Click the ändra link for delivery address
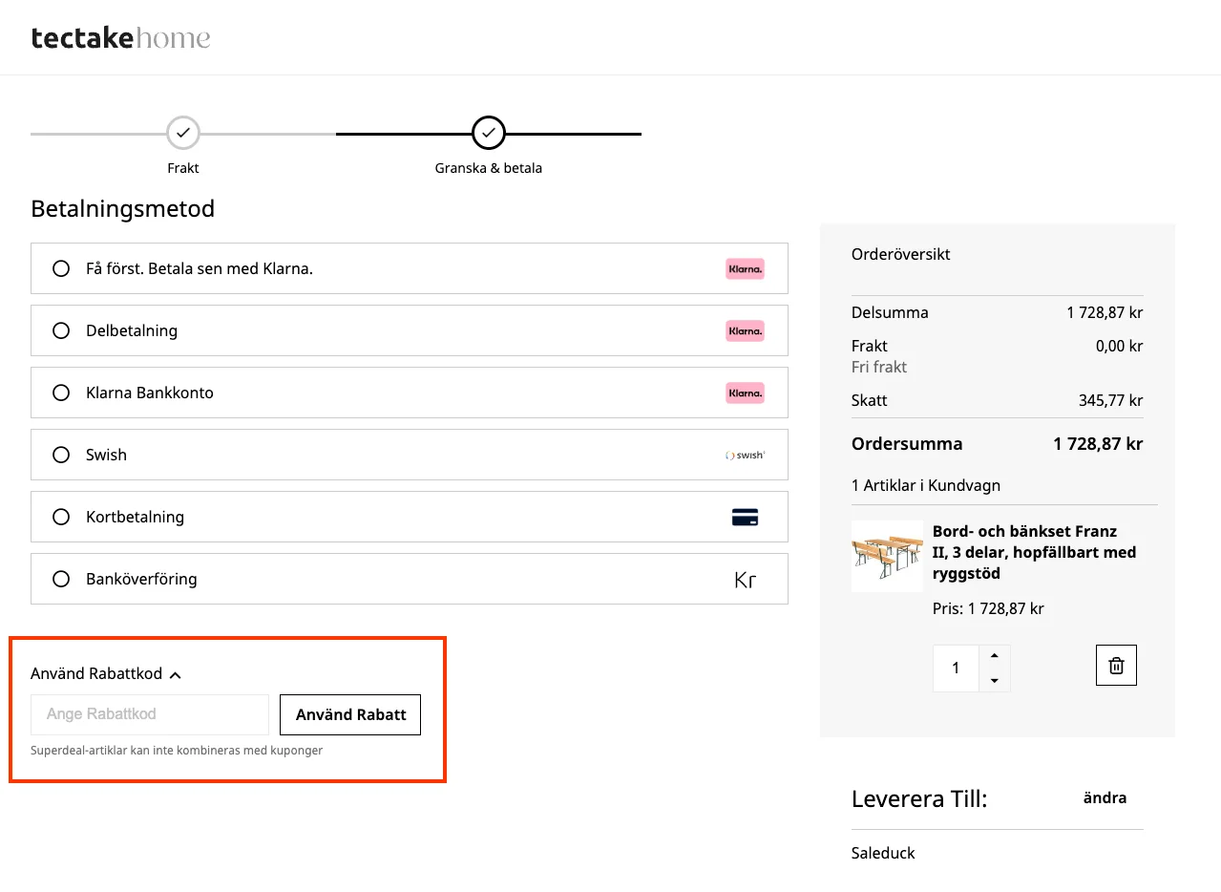This screenshot has height=892, width=1221. tap(1105, 798)
